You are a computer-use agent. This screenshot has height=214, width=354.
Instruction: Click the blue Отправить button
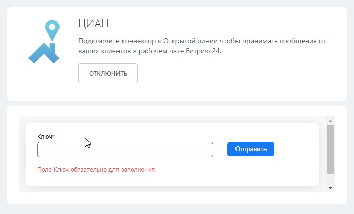tap(251, 149)
